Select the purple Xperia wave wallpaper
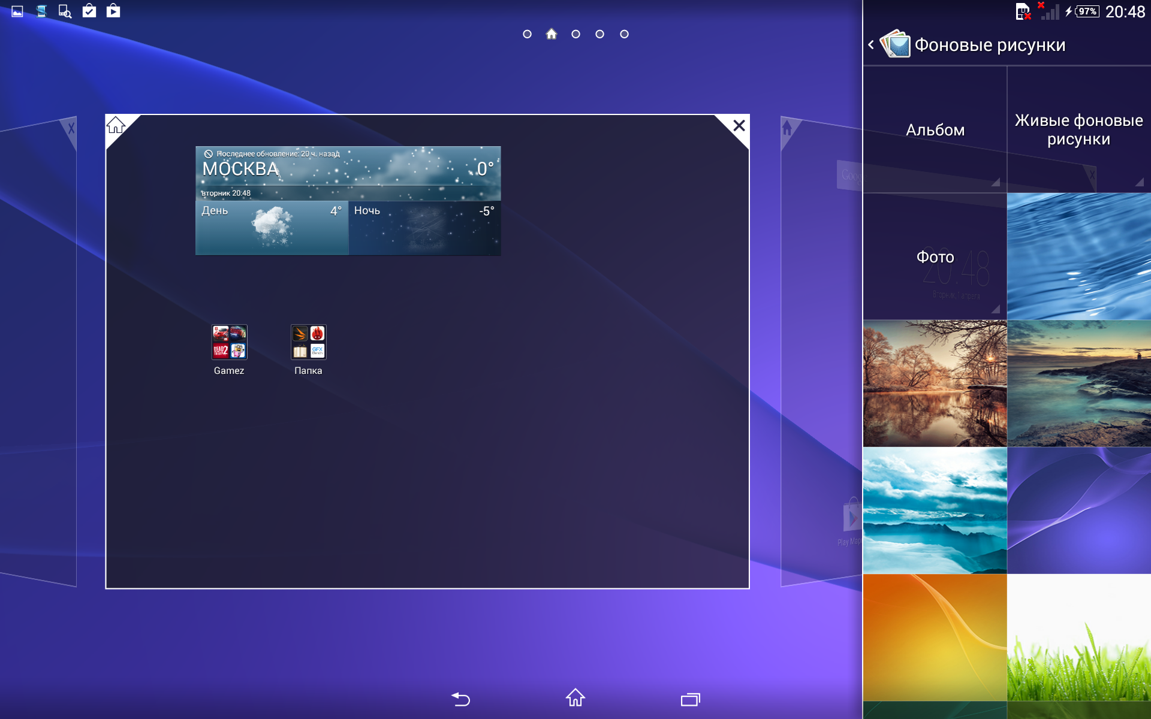The image size is (1151, 719). click(x=1079, y=510)
